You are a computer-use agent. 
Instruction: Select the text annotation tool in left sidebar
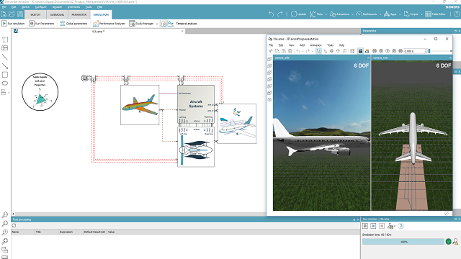tap(5, 40)
